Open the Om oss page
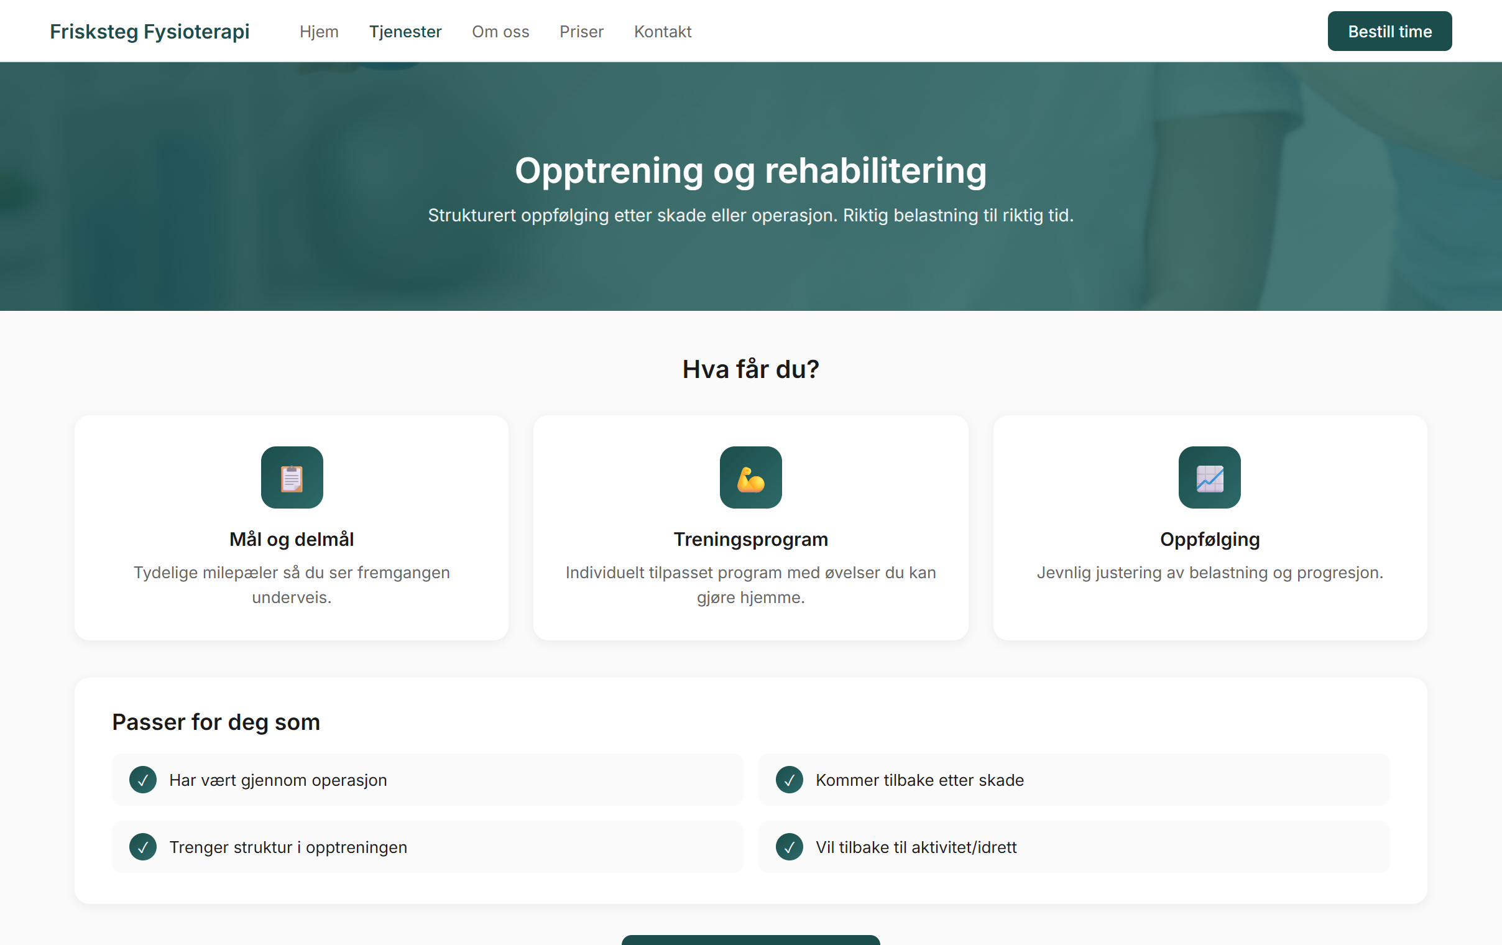Viewport: 1502px width, 945px height. coord(500,31)
